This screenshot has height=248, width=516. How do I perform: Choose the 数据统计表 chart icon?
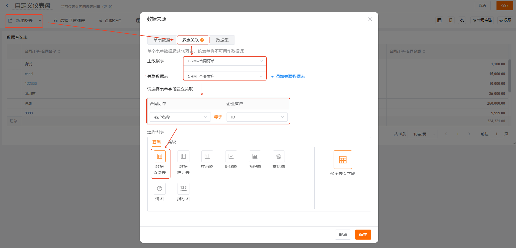click(183, 157)
